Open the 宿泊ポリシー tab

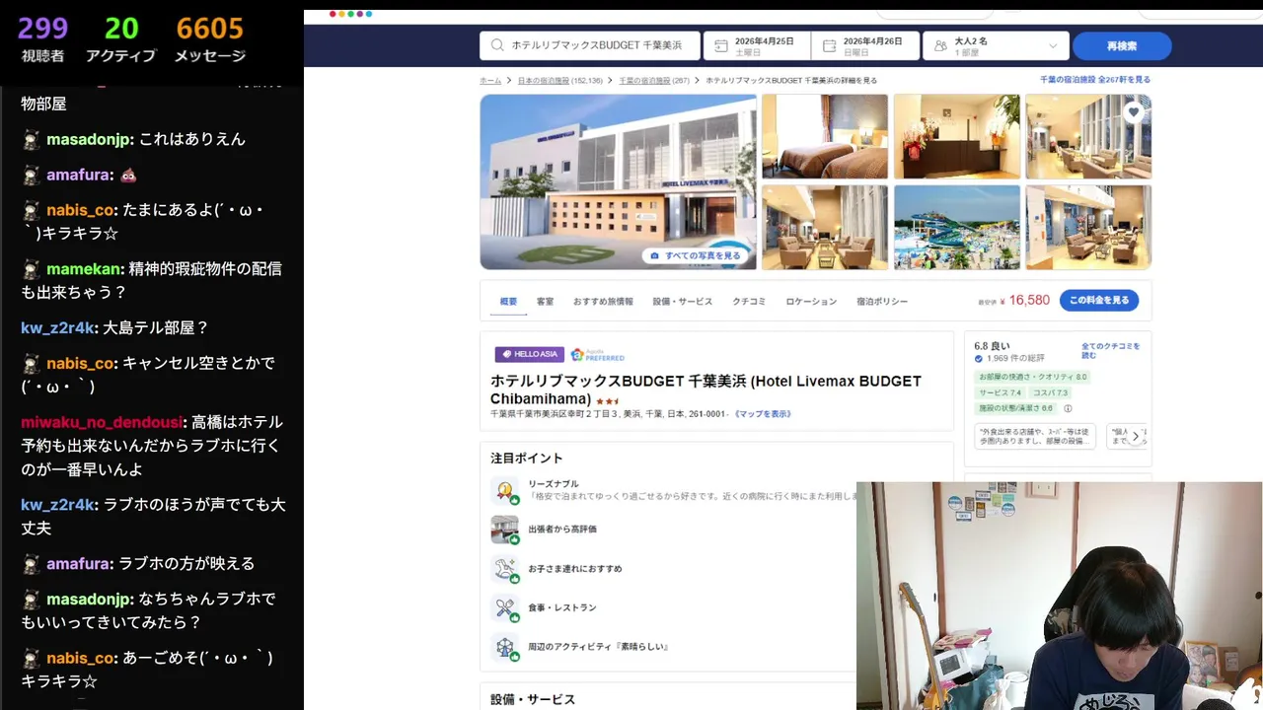pos(882,301)
